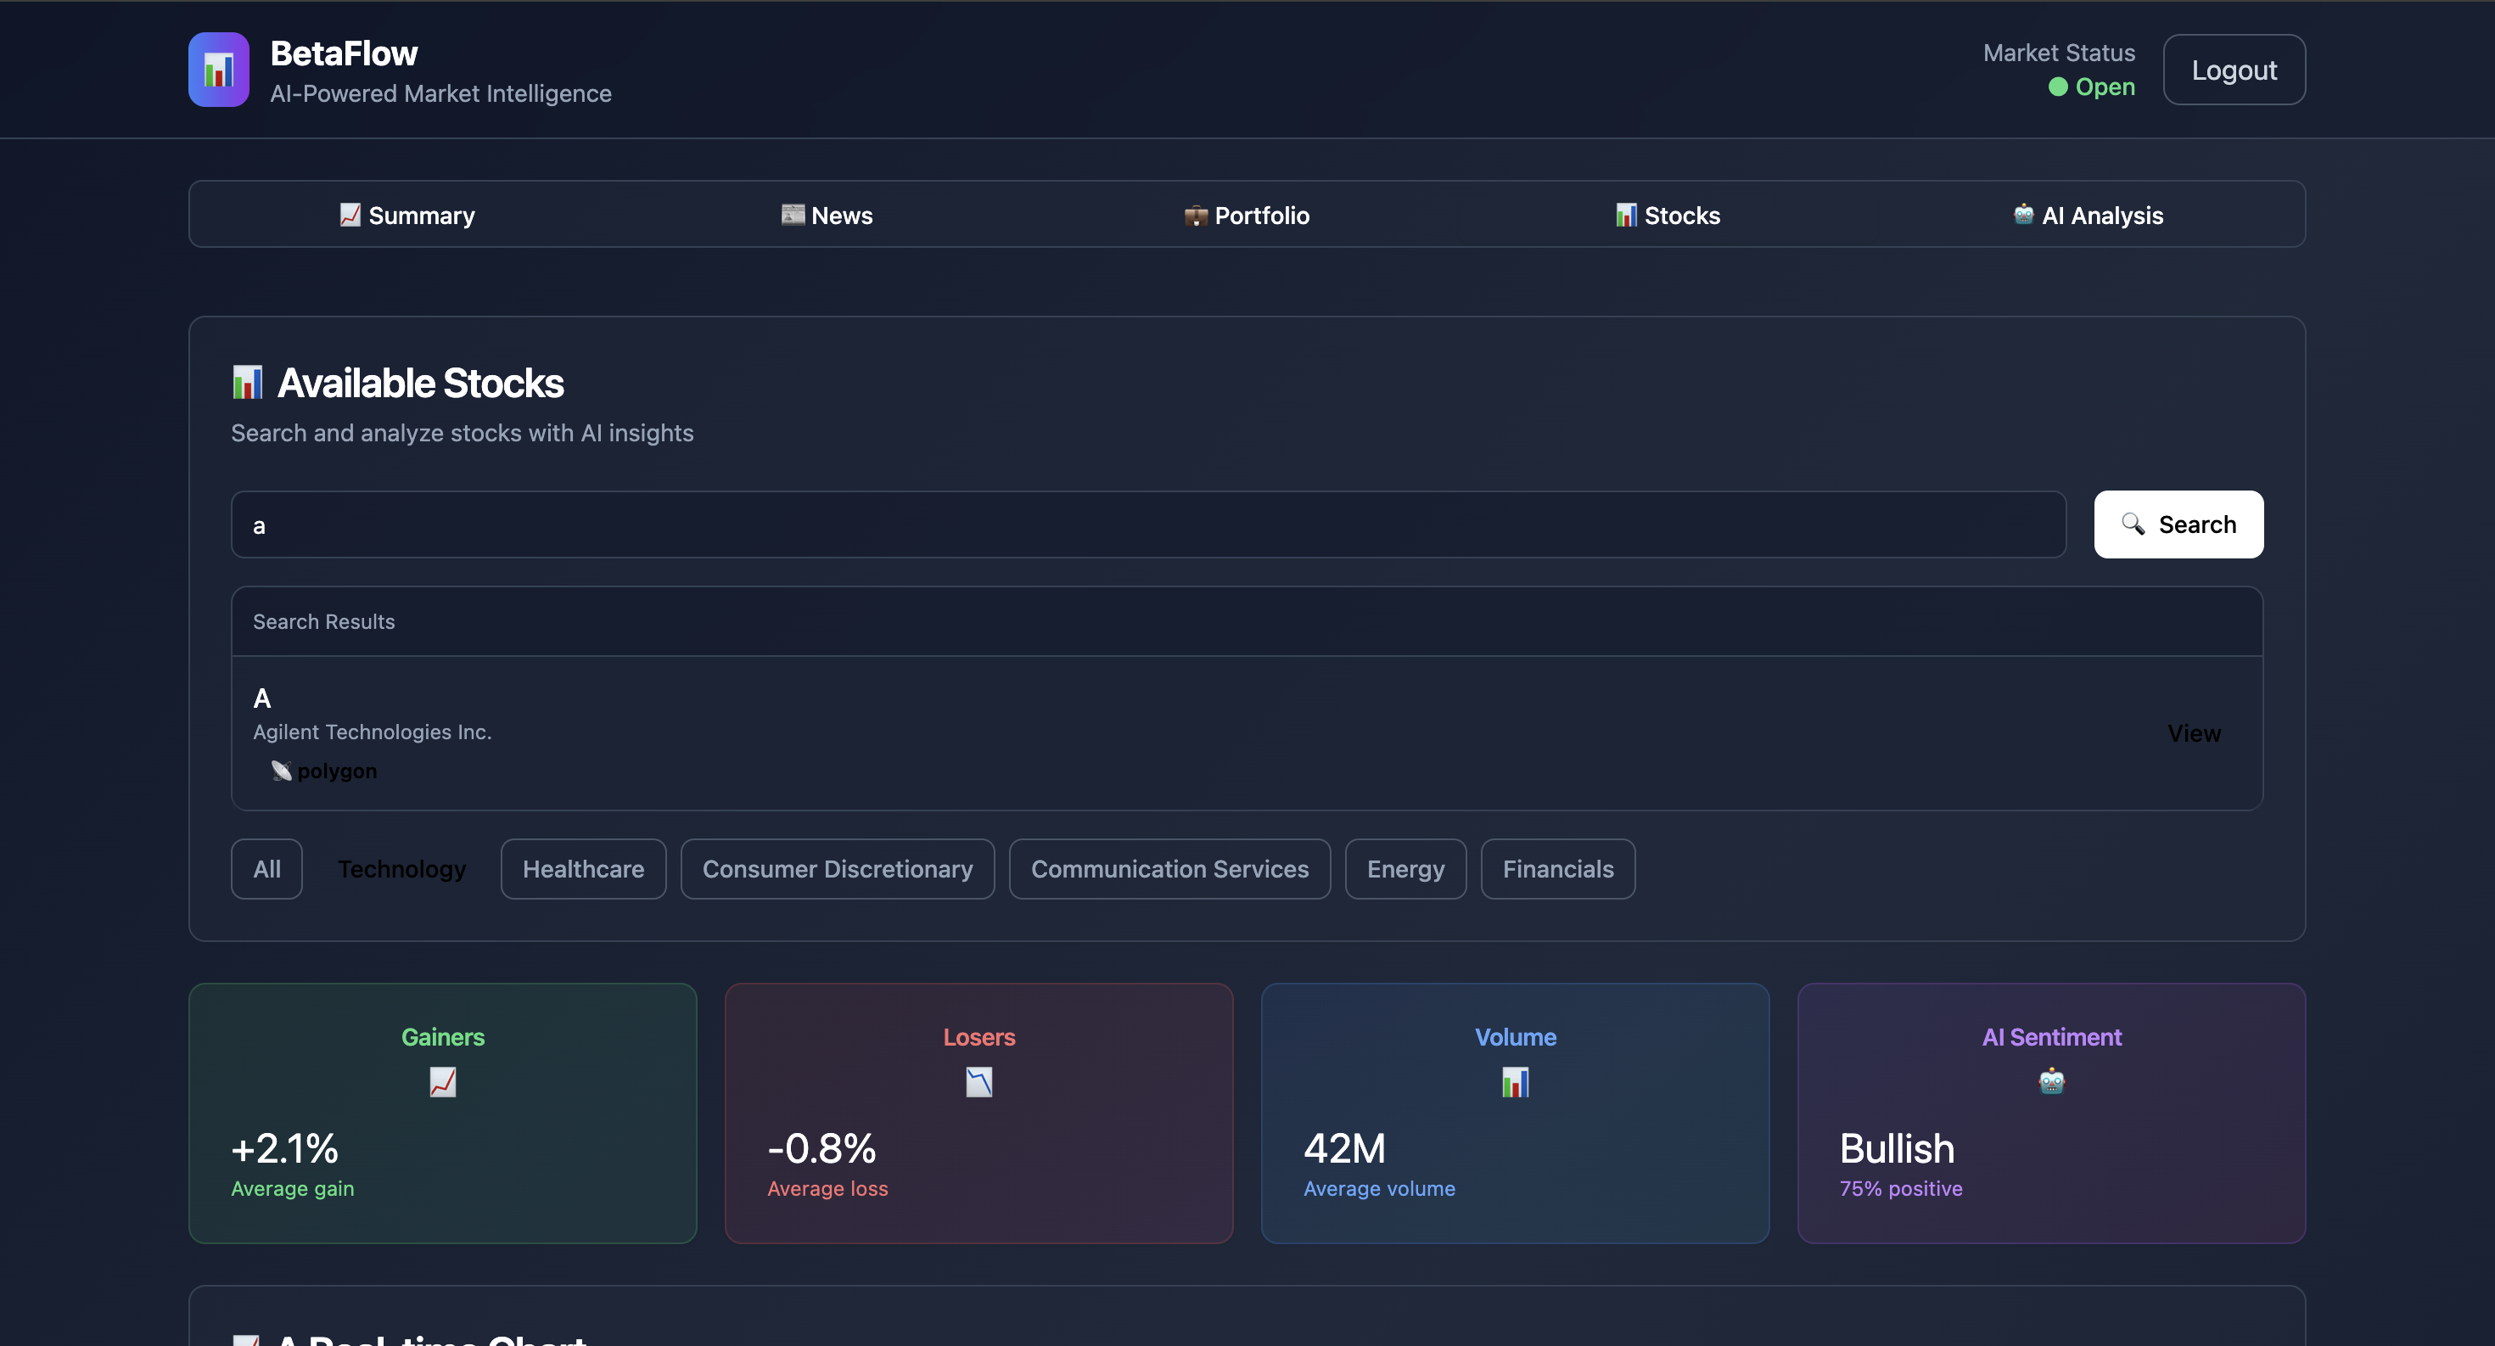Click the polygon satellite source icon
Screen dimensions: 2495x1346
[x=282, y=771]
